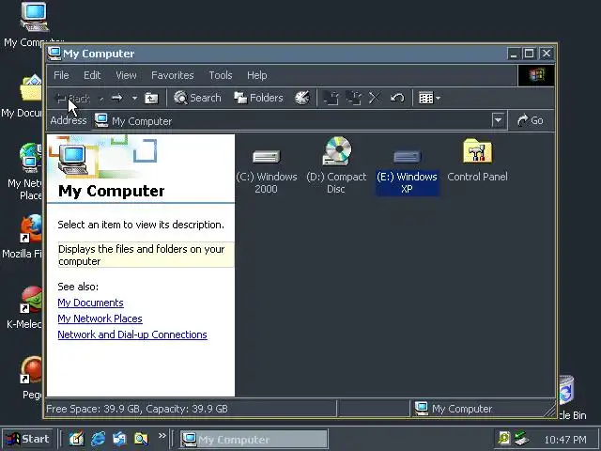Click the window resize grip corner
Image resolution: width=601 pixels, height=451 pixels.
click(550, 412)
